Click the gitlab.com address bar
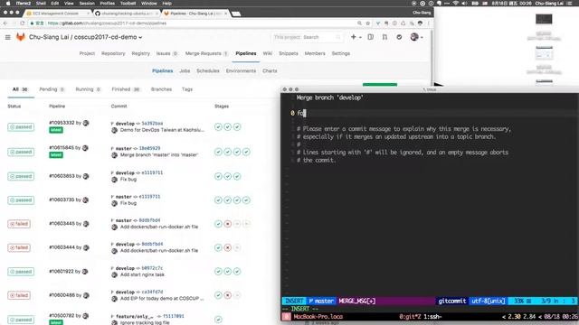 pos(192,23)
